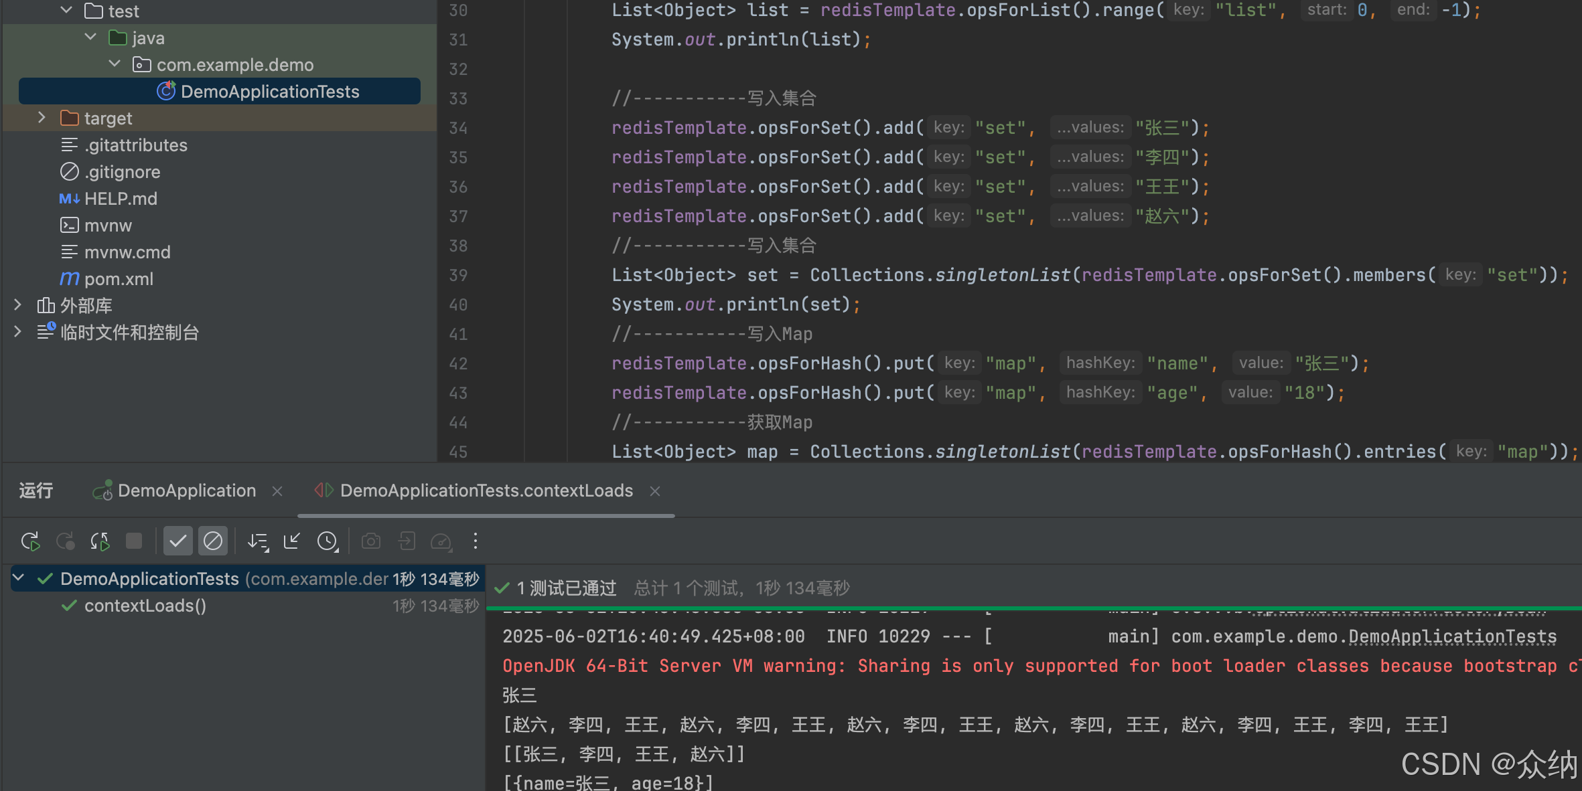Click Toggle auto-test rerun icon
This screenshot has width=1582, height=791.
click(x=100, y=541)
